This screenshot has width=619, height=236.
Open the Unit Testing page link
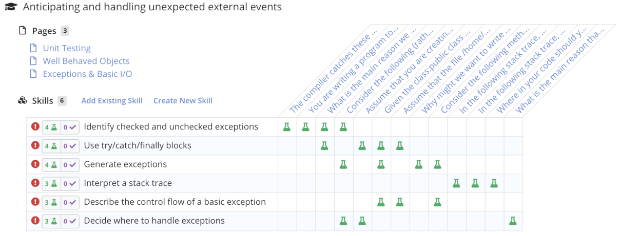coord(67,48)
